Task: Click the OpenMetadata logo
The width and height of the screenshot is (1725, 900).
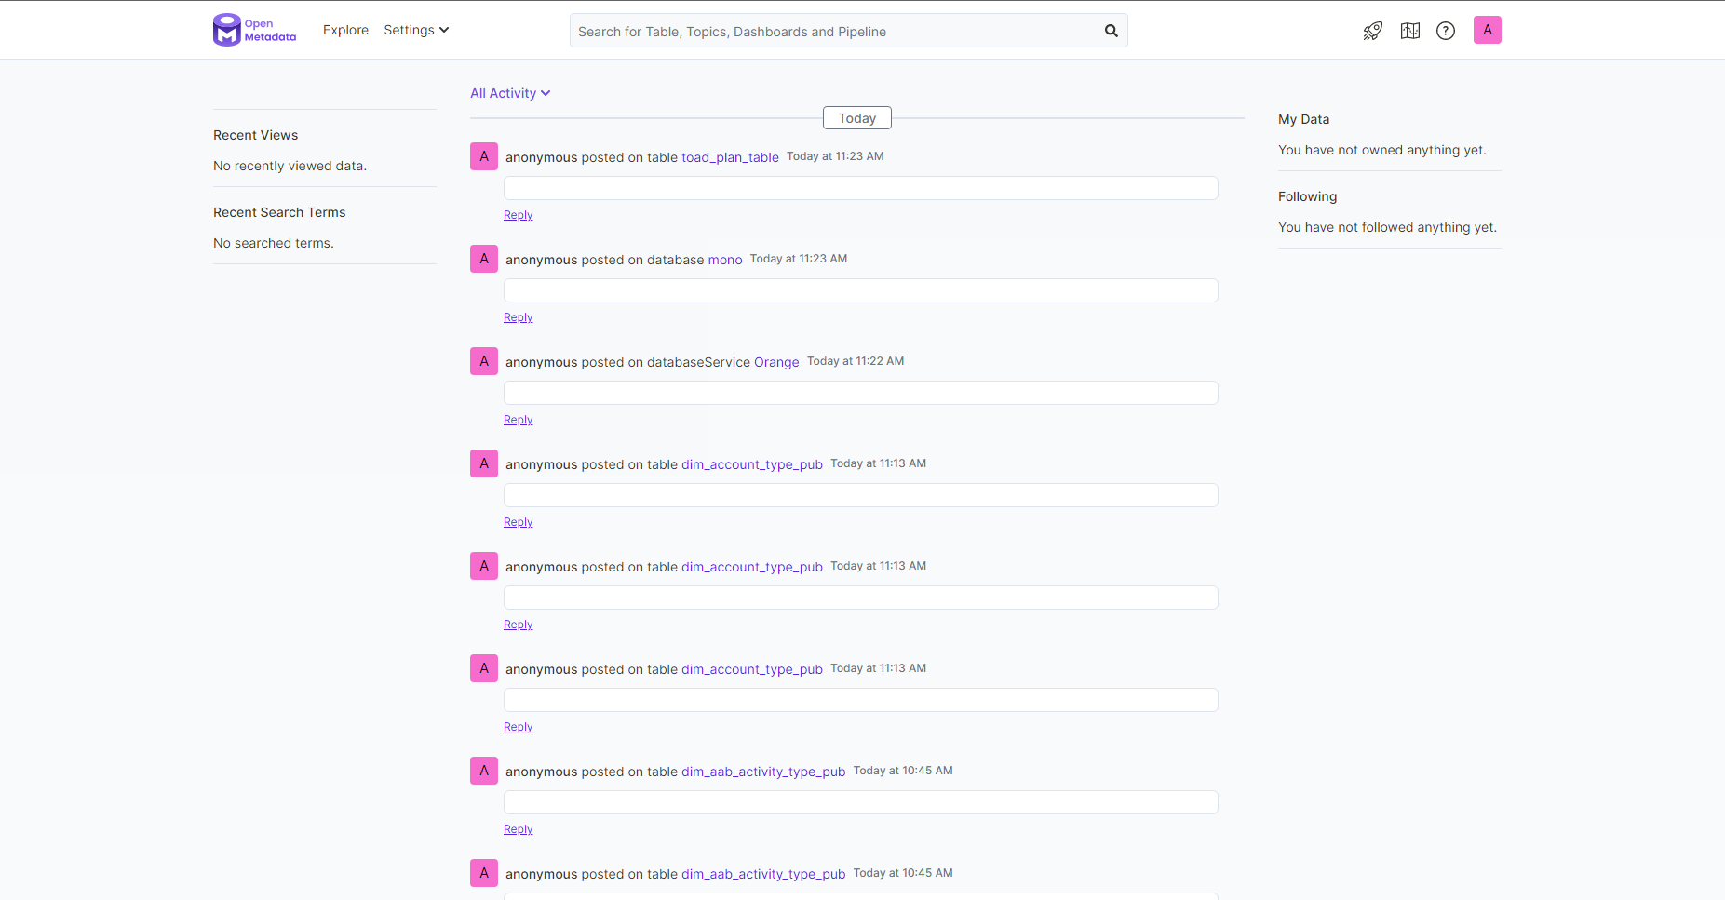Action: (254, 30)
